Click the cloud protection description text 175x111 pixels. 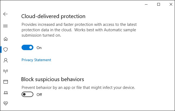[79, 30]
